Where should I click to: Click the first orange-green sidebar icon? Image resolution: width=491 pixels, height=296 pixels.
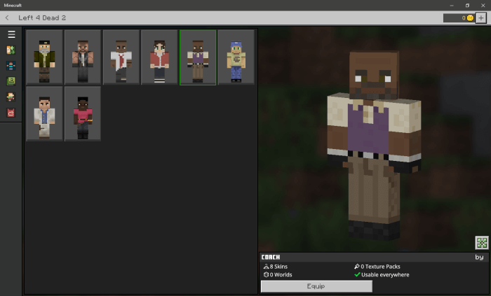click(11, 50)
